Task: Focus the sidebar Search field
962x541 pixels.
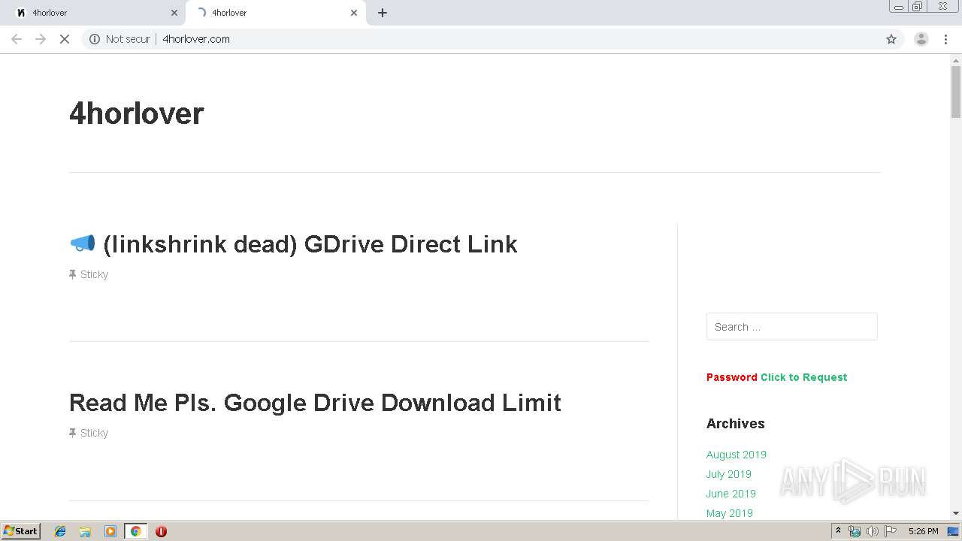Action: pyautogui.click(x=791, y=327)
